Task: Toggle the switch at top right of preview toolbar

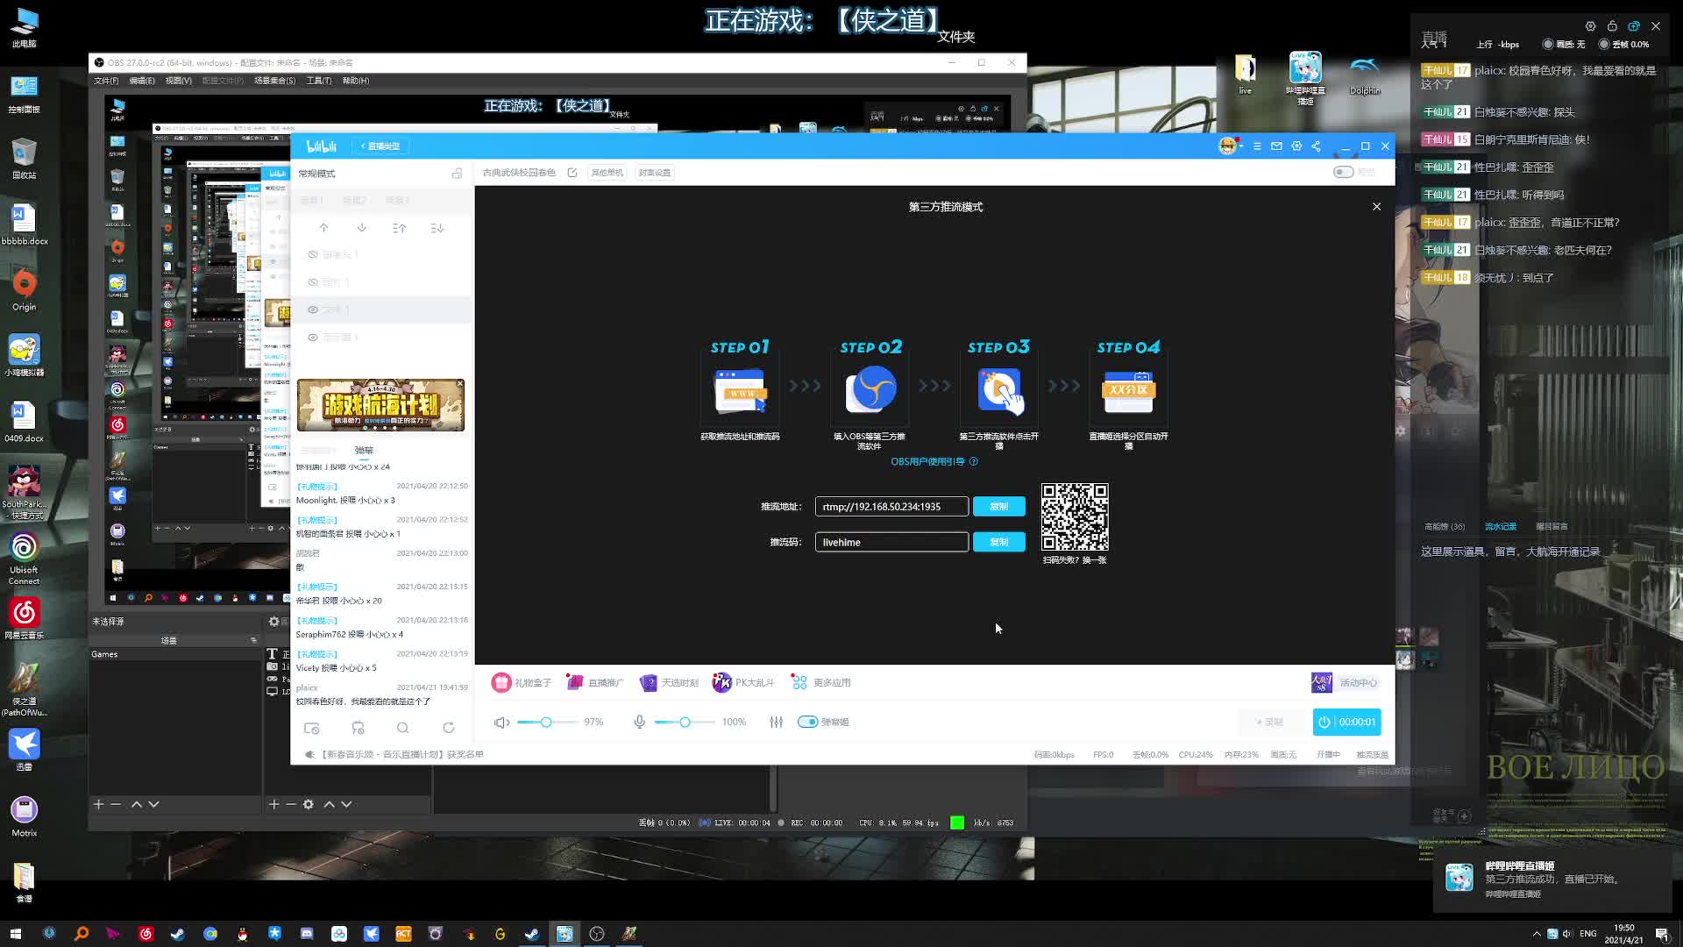Action: point(1343,172)
